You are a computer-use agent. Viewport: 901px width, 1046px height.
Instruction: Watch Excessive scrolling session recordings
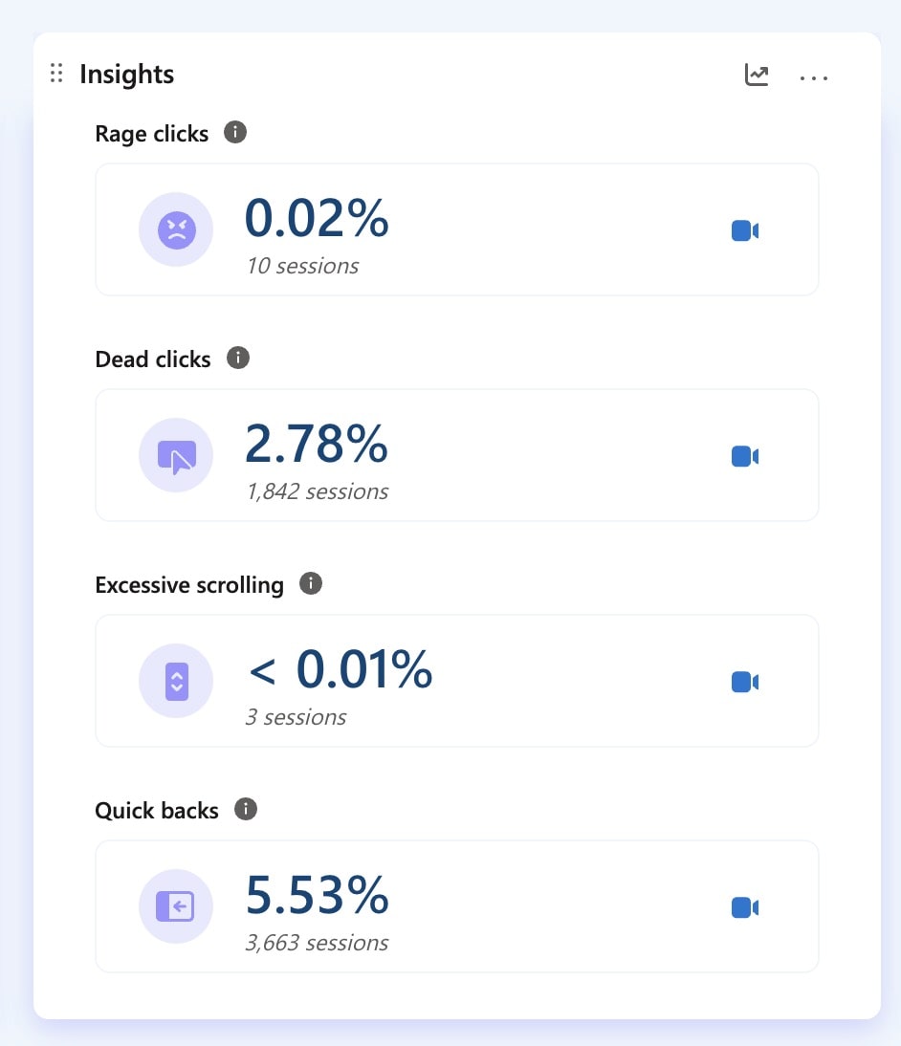(x=744, y=682)
